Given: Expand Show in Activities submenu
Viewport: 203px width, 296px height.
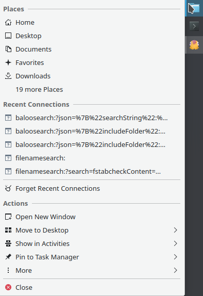Looking at the screenshot, I should pyautogui.click(x=92, y=243).
